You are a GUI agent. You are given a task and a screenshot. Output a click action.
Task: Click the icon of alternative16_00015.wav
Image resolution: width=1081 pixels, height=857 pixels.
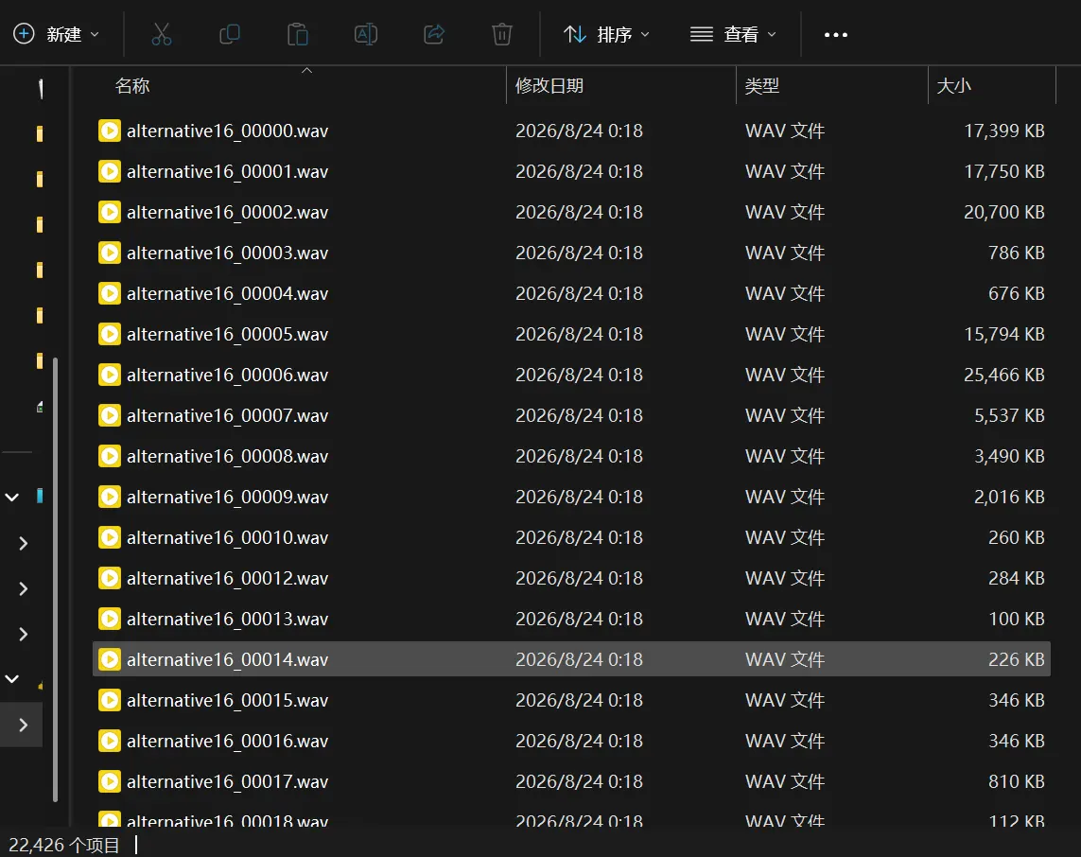pyautogui.click(x=110, y=700)
